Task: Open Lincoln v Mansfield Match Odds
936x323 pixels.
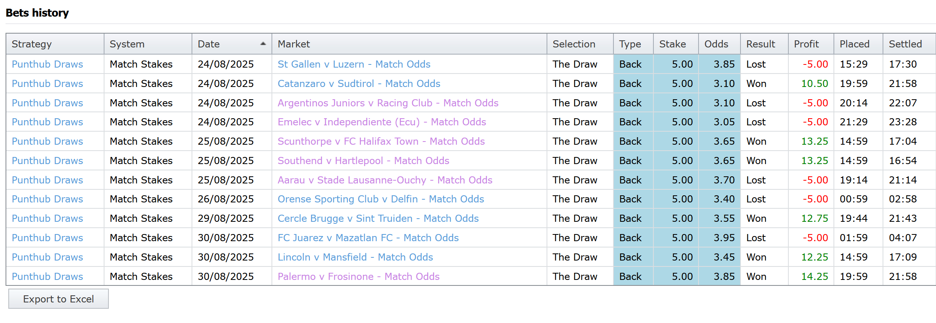Action: click(355, 257)
